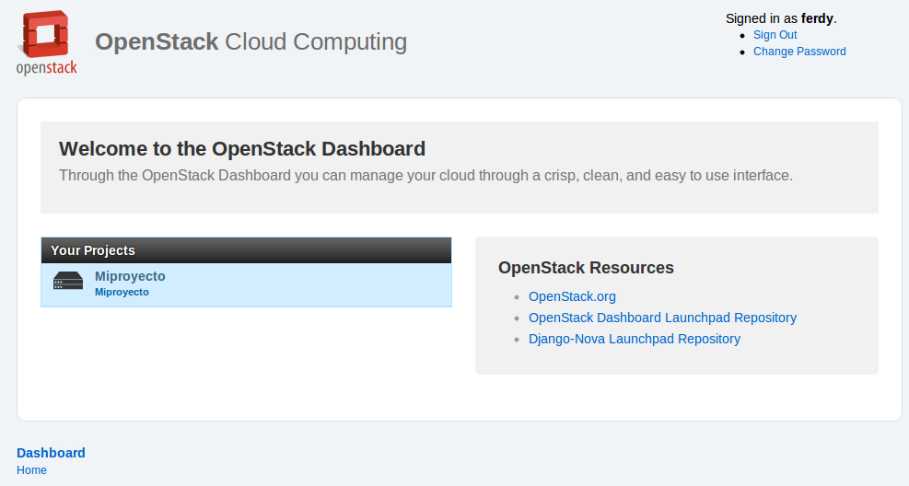Screen dimensions: 909x486
Task: Click the welcome description paragraph text
Action: click(426, 176)
